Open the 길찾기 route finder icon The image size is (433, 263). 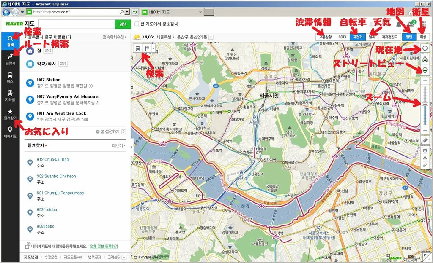10,59
